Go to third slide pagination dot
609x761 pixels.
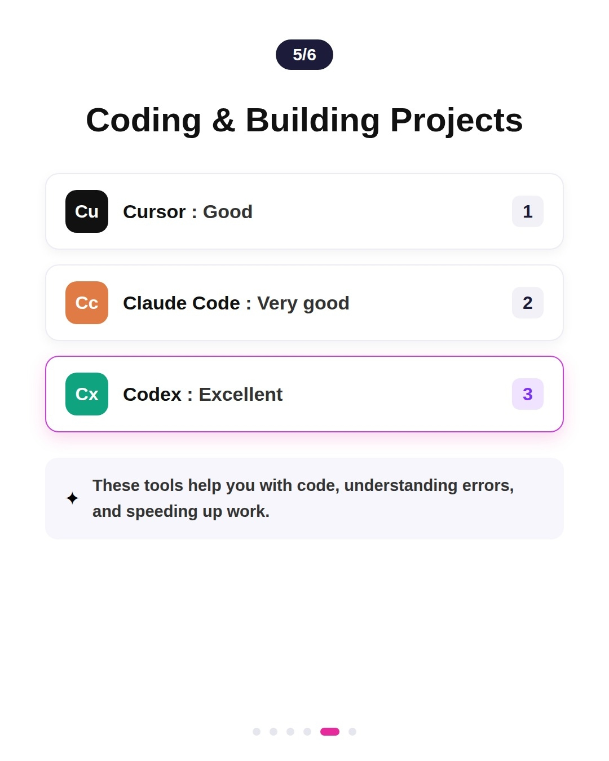(x=290, y=732)
